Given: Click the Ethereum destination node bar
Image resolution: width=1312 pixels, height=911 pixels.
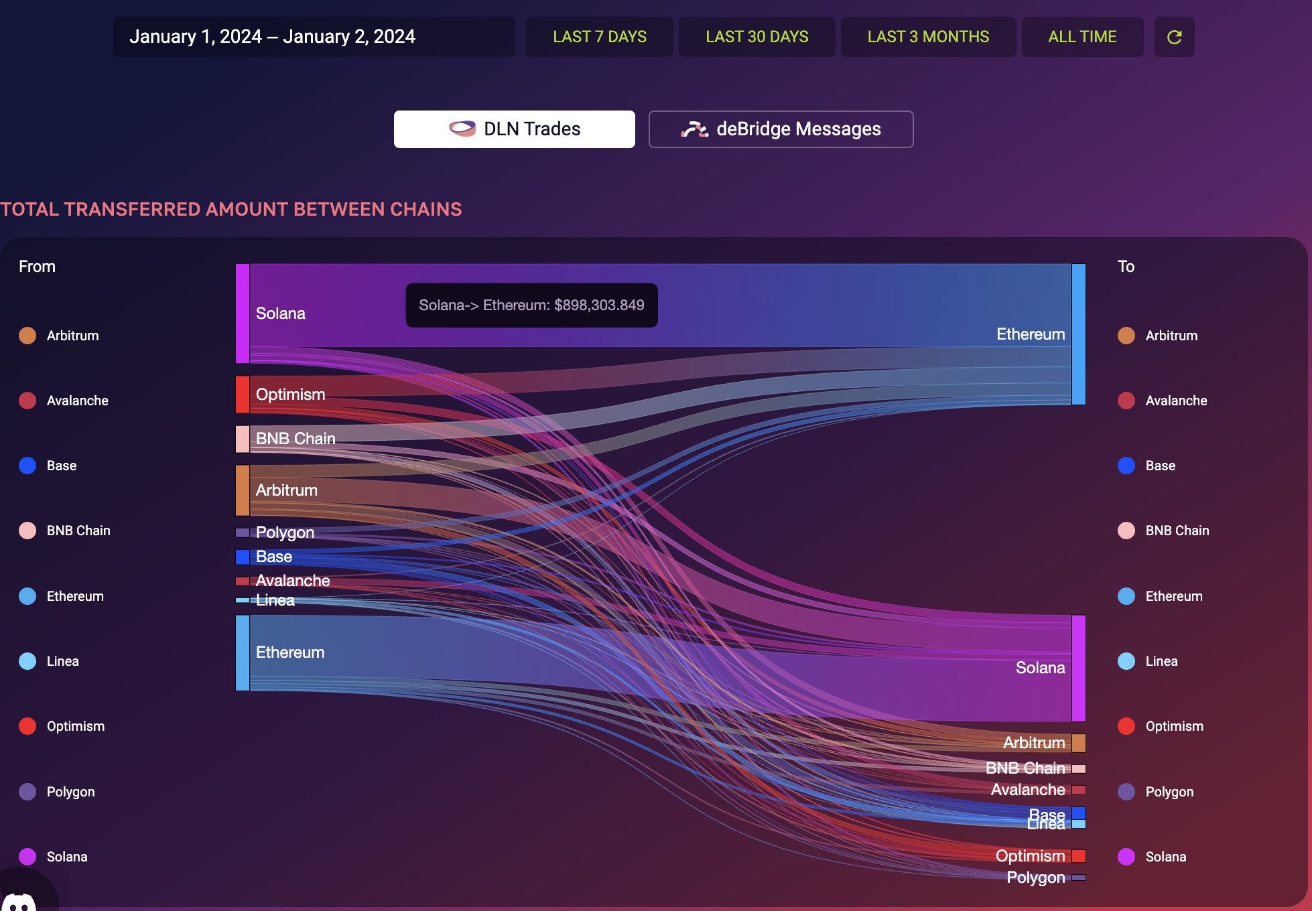Looking at the screenshot, I should [x=1078, y=334].
